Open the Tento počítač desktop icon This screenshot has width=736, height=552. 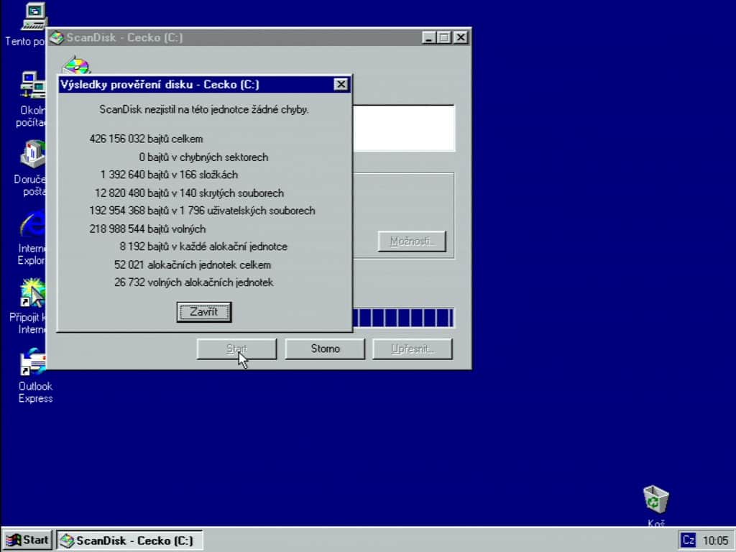[x=34, y=17]
